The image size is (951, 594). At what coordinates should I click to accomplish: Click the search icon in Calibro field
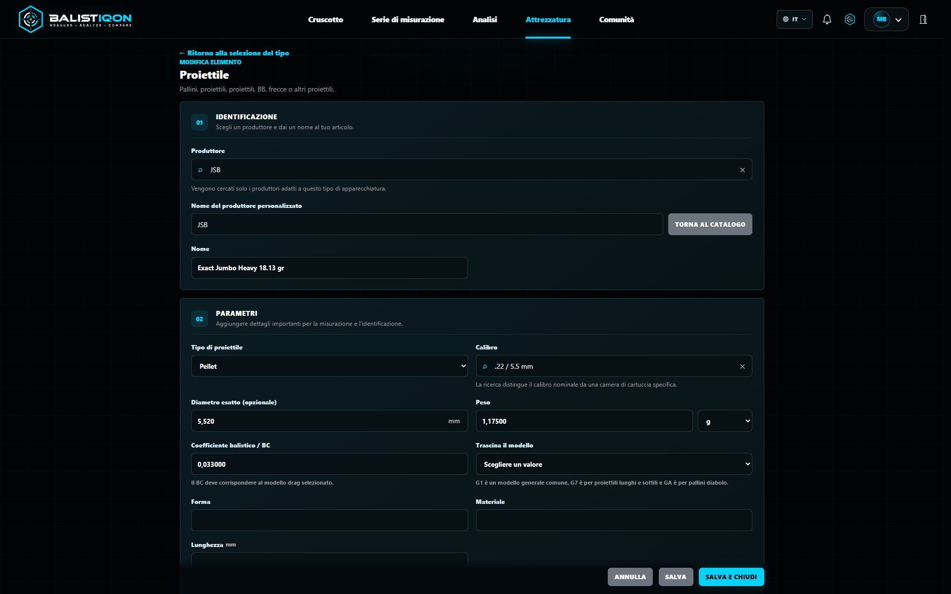(x=485, y=366)
